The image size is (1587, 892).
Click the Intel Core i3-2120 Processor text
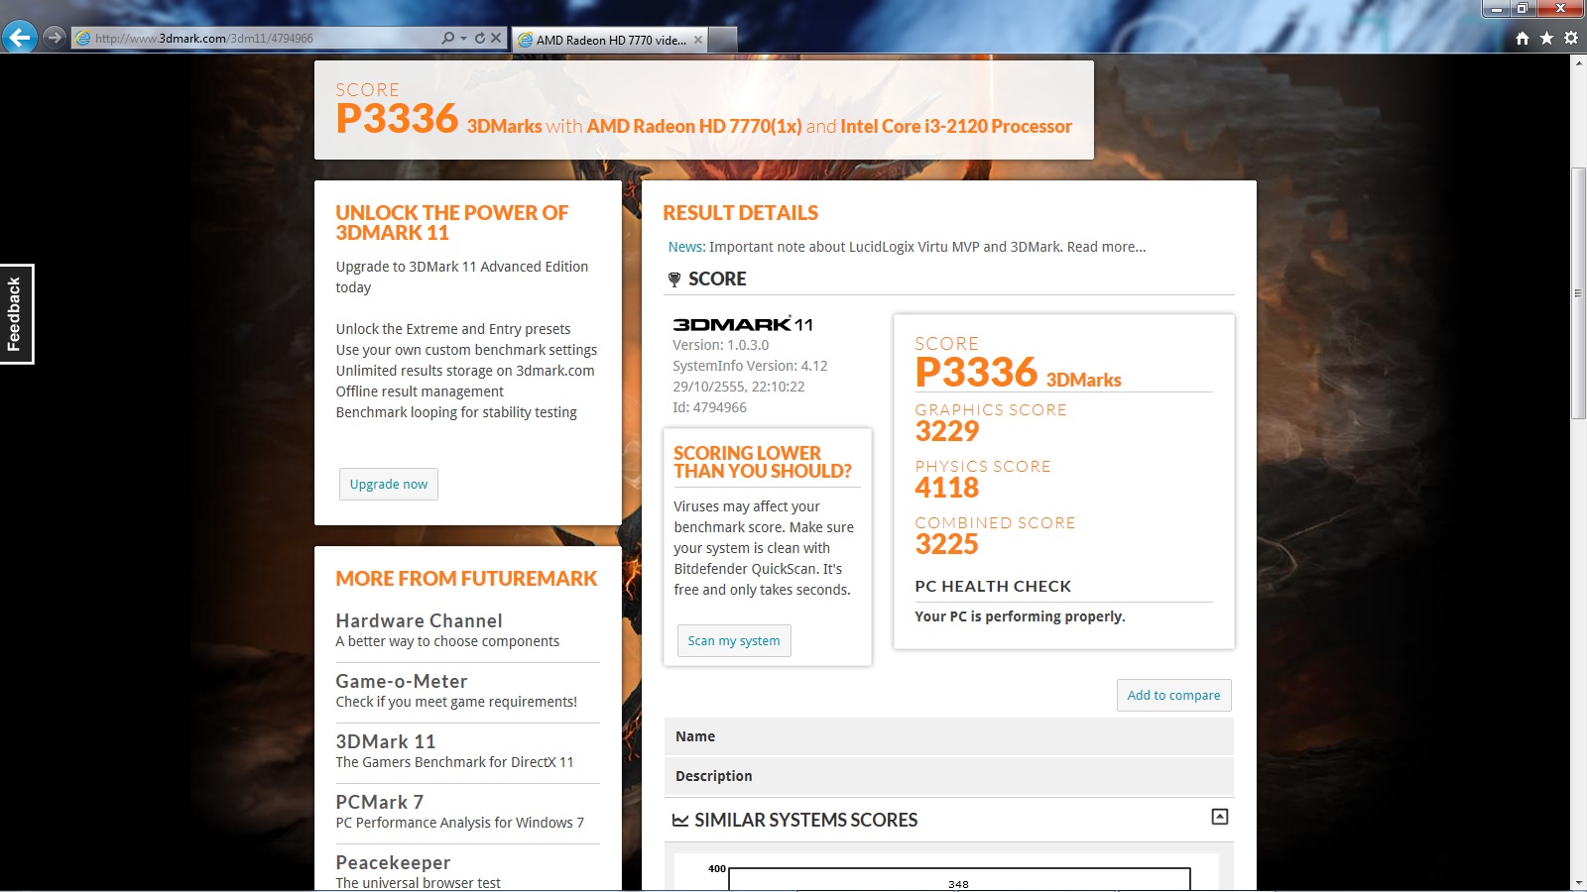pos(956,127)
